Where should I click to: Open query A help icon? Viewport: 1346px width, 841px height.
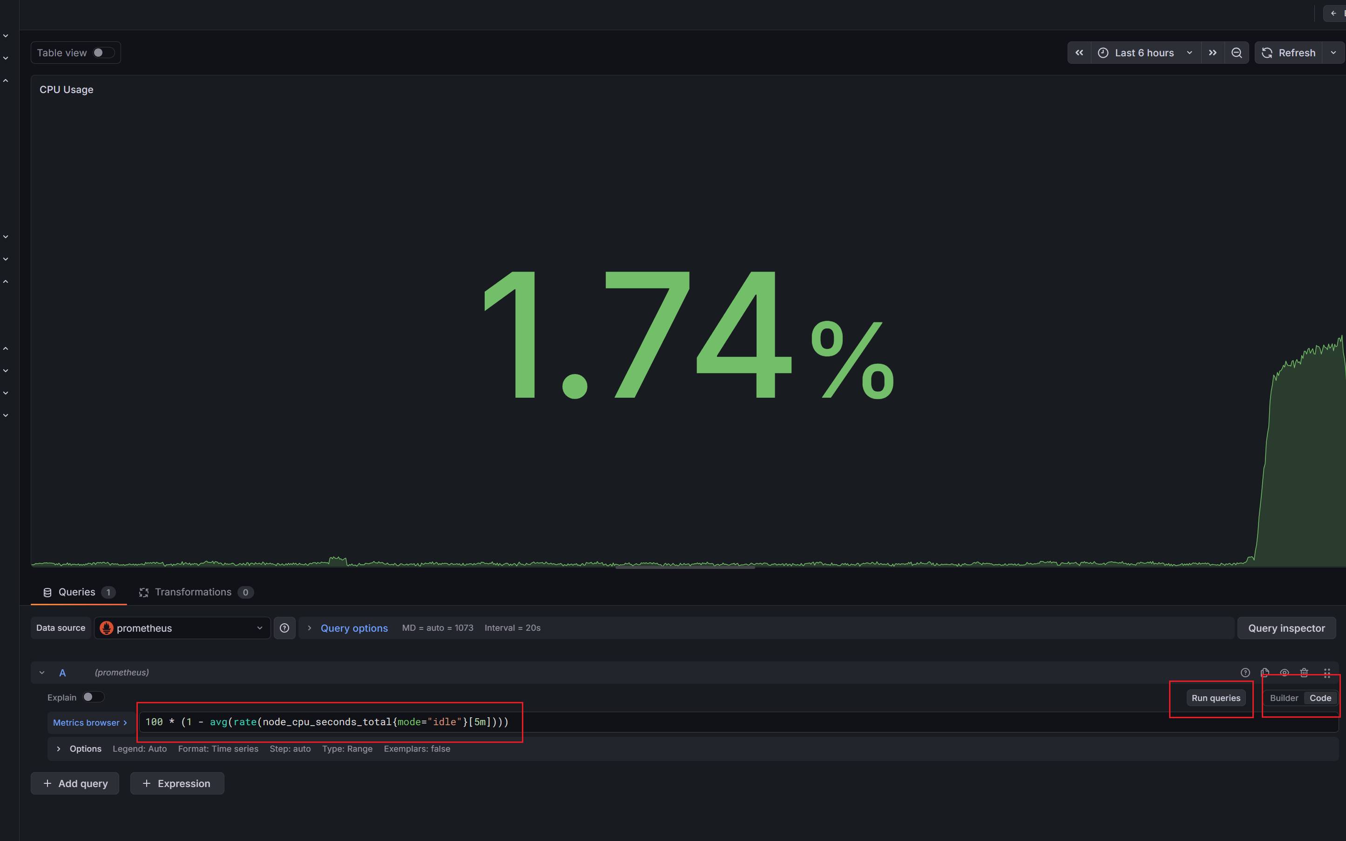[1245, 673]
